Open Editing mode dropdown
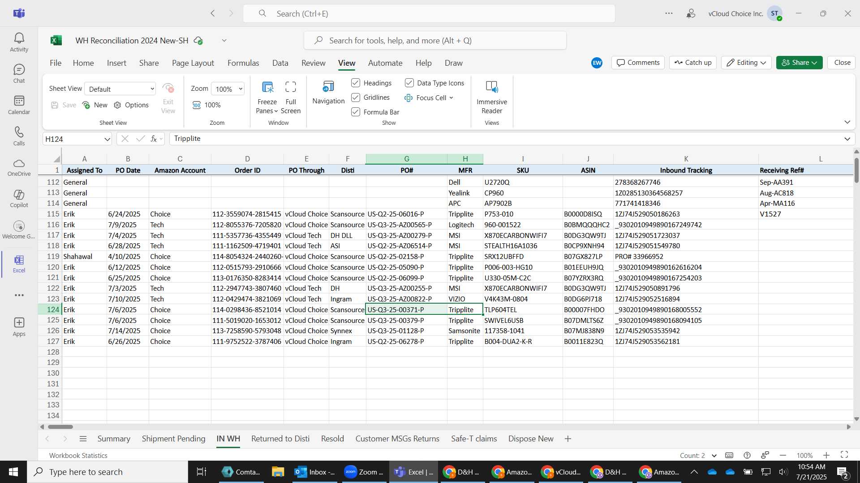This screenshot has height=483, width=860. coord(746,63)
